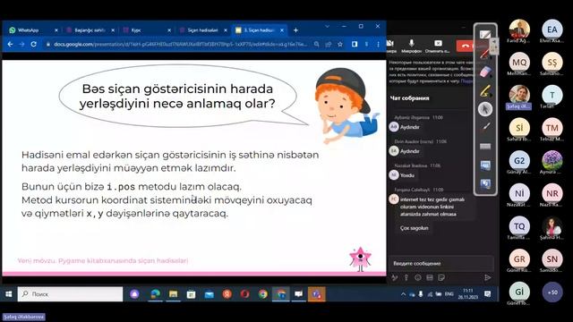This screenshot has height=322, width=573.
Task: Click the exclamation priority icon in chat
Action: tap(406, 278)
